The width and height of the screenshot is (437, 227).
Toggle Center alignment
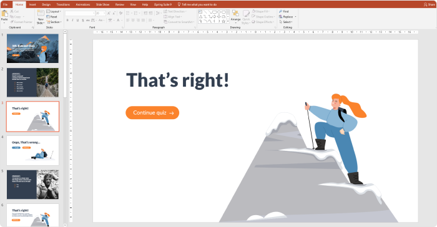pos(133,21)
